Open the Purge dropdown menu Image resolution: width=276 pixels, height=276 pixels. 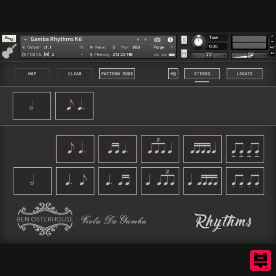164,47
